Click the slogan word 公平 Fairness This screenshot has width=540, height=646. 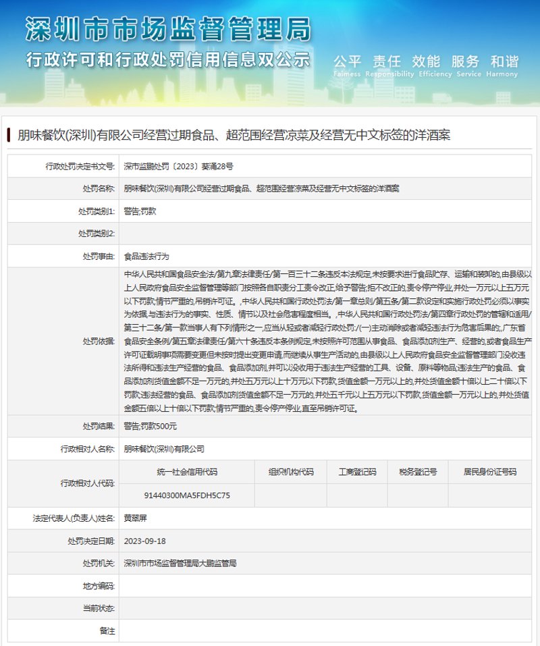[347, 66]
